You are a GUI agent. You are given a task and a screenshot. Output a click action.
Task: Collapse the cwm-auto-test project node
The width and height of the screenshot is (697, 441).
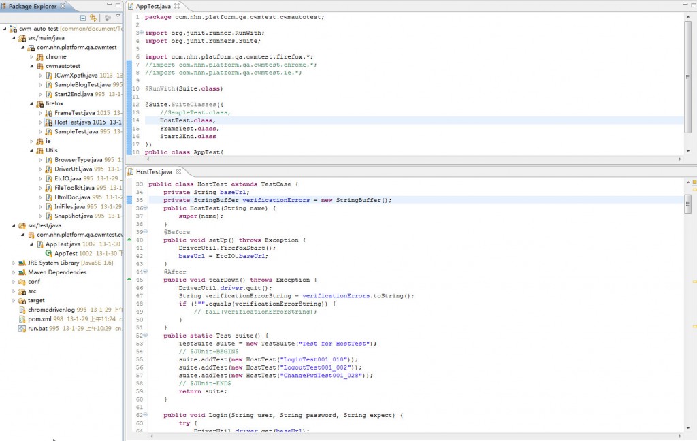click(5, 29)
